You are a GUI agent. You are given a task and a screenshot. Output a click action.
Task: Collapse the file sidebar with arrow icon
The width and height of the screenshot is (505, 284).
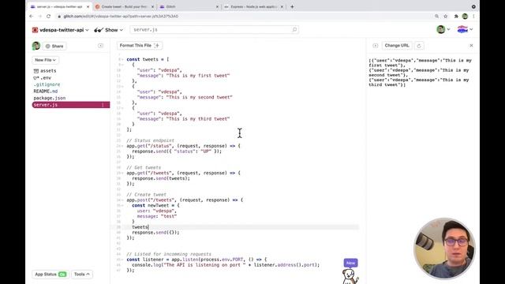[x=100, y=46]
